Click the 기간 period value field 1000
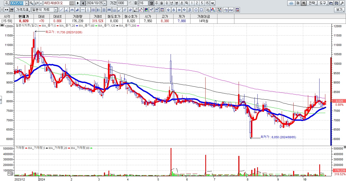The image size is (346, 181). click(x=122, y=3)
